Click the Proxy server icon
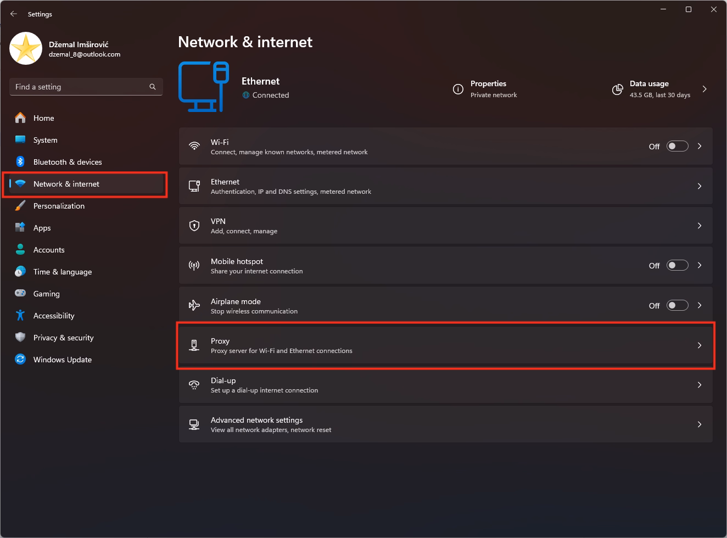727x538 pixels. tap(194, 345)
